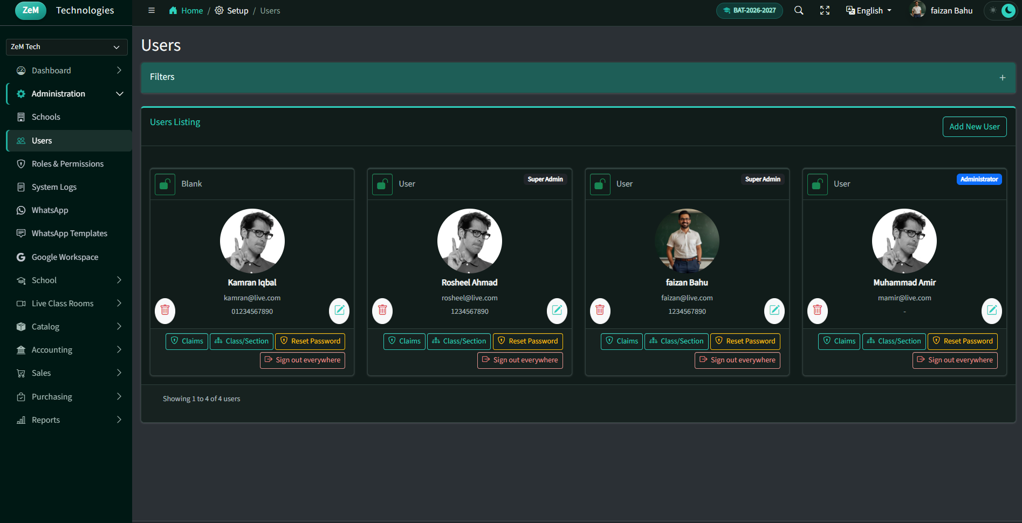Image resolution: width=1022 pixels, height=523 pixels.
Task: Open Google Workspace settings
Action: coord(69,257)
